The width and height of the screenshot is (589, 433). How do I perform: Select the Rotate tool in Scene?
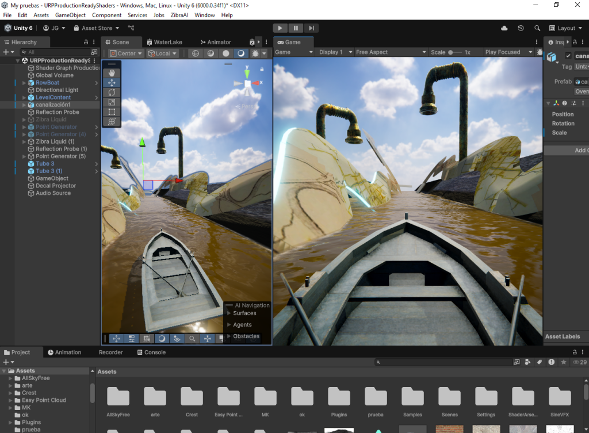(112, 92)
